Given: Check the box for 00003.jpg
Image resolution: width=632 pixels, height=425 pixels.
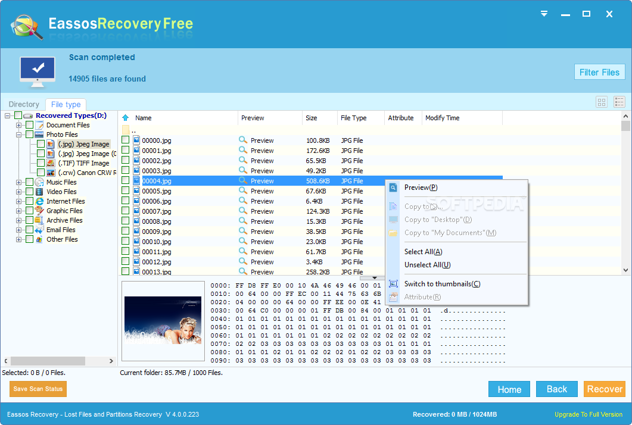Looking at the screenshot, I should tap(125, 170).
